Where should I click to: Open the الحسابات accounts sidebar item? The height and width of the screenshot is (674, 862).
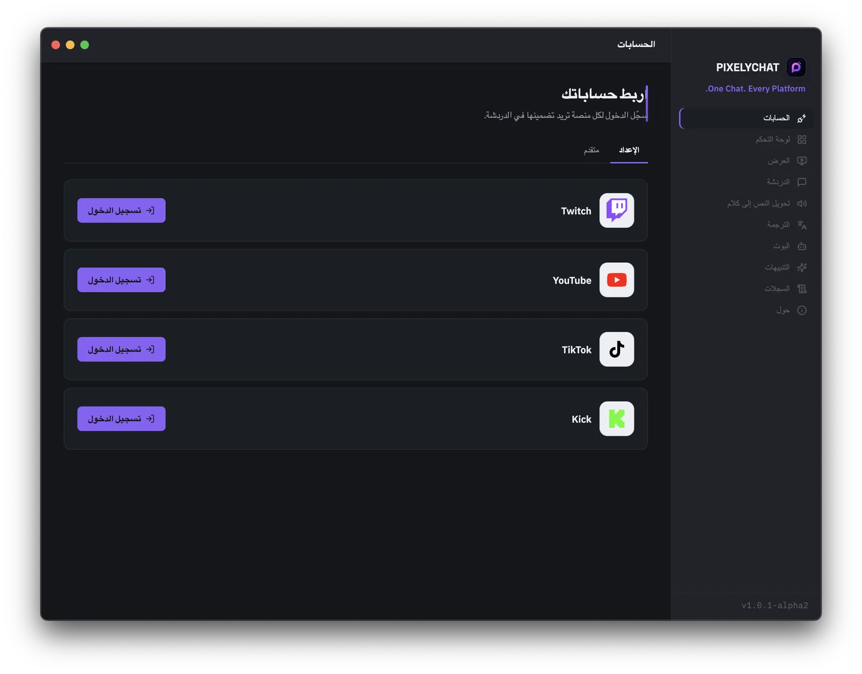coord(746,118)
